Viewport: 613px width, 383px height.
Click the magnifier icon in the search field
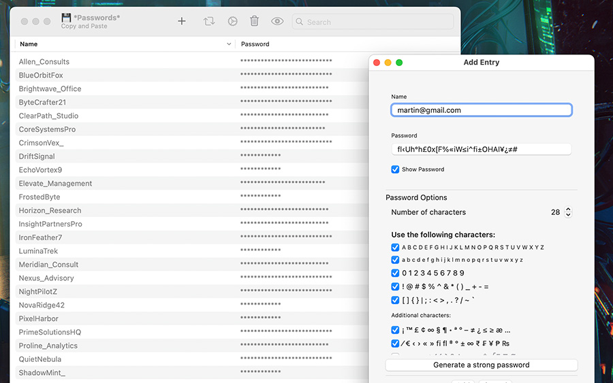(x=300, y=22)
